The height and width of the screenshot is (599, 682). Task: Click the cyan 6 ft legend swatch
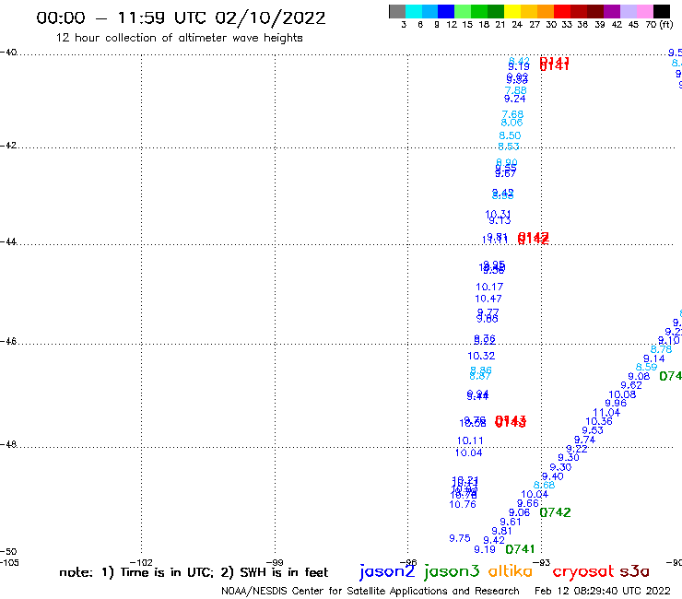414,11
